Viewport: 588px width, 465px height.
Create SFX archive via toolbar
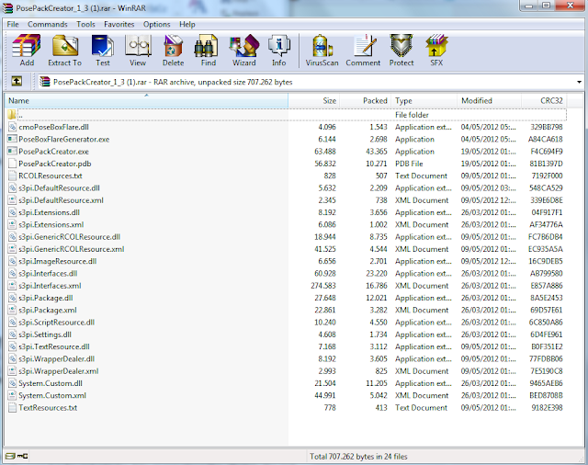click(x=436, y=51)
